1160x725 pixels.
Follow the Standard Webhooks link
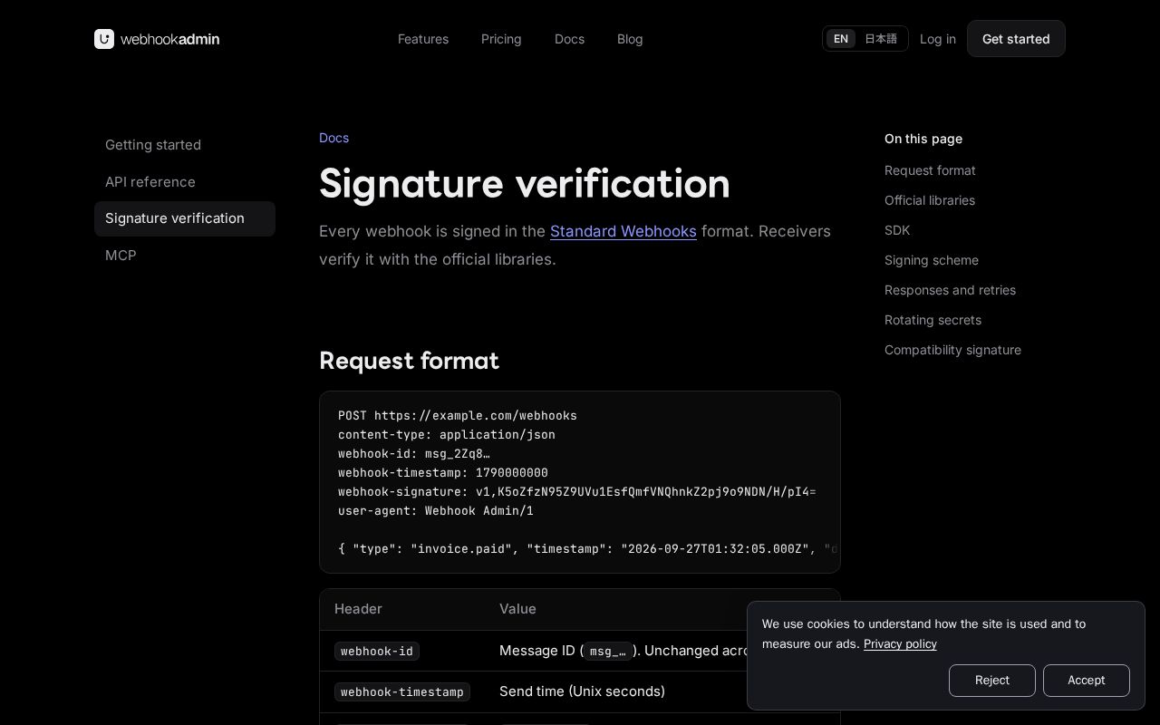[x=623, y=231]
